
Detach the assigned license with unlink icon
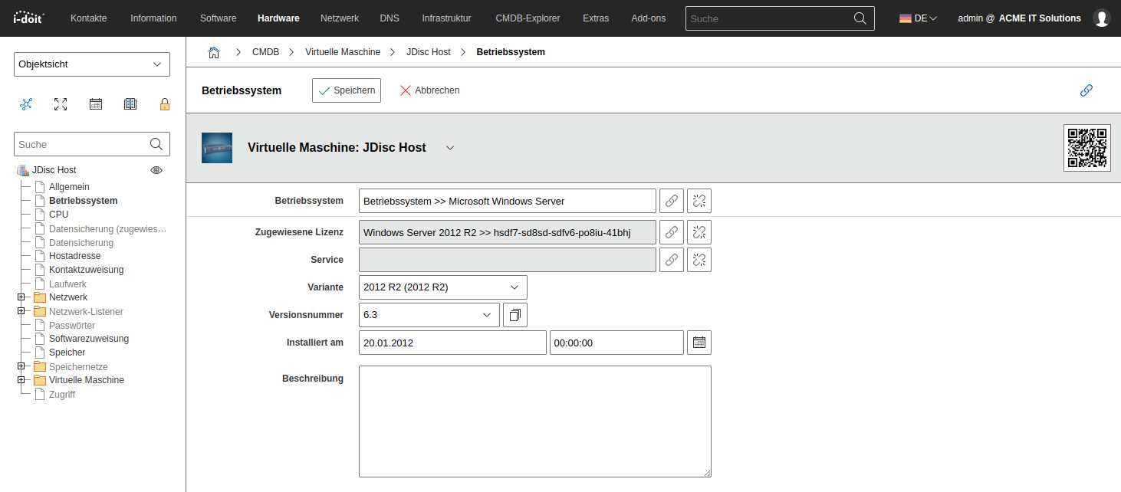click(699, 232)
